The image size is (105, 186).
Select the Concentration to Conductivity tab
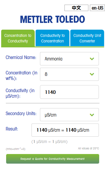[18, 38]
